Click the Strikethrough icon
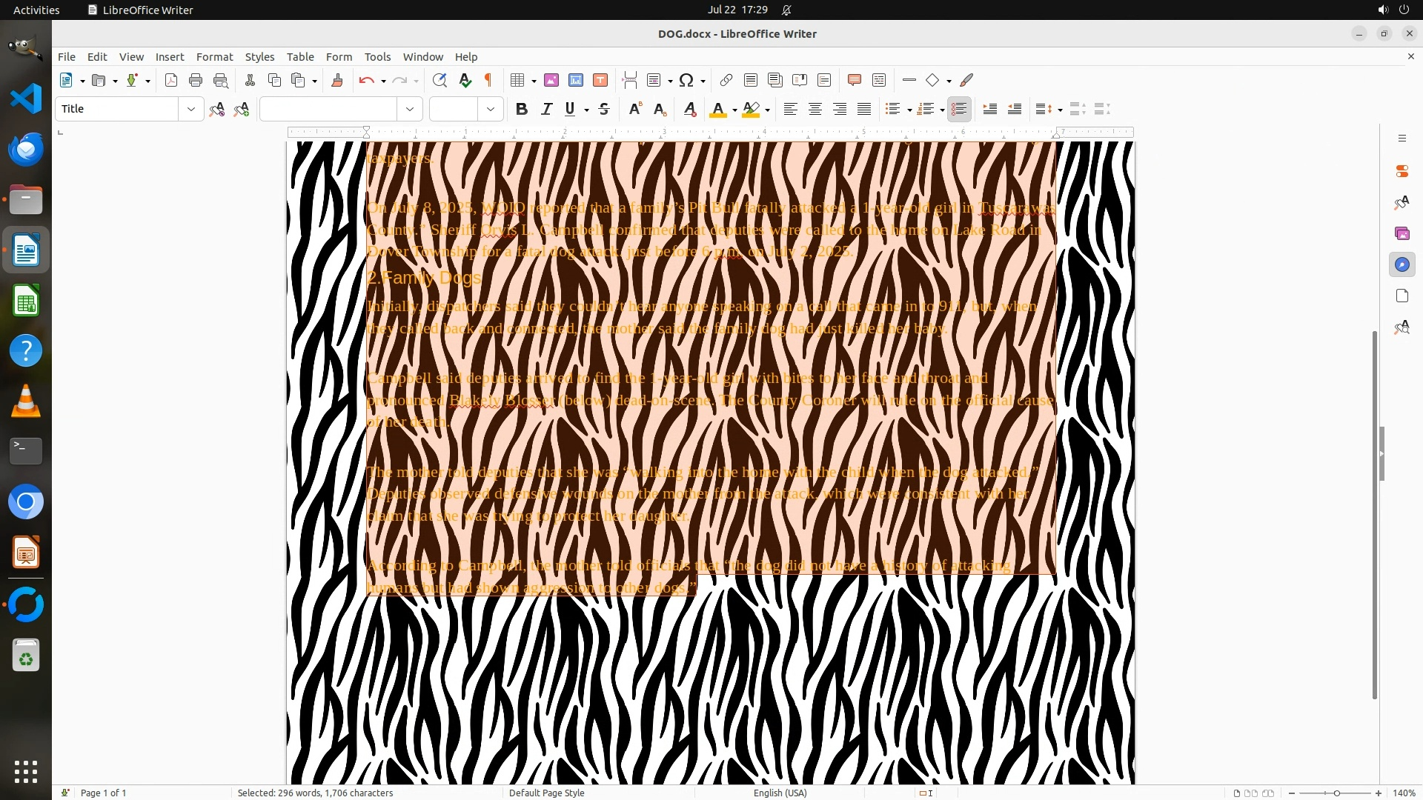 coord(604,109)
